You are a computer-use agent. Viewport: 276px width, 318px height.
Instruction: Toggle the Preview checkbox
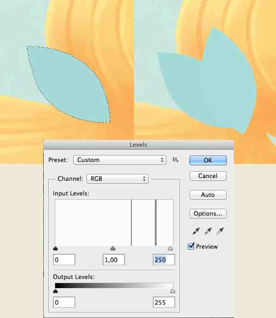[191, 246]
